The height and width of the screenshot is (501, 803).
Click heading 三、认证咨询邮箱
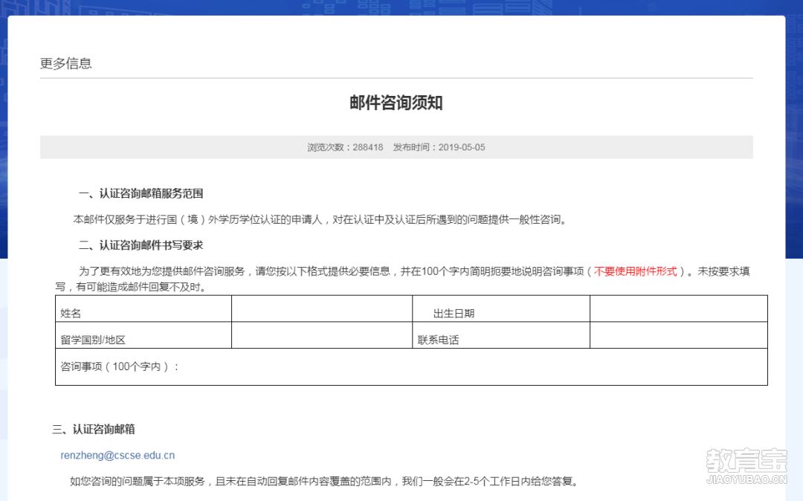[x=93, y=430]
